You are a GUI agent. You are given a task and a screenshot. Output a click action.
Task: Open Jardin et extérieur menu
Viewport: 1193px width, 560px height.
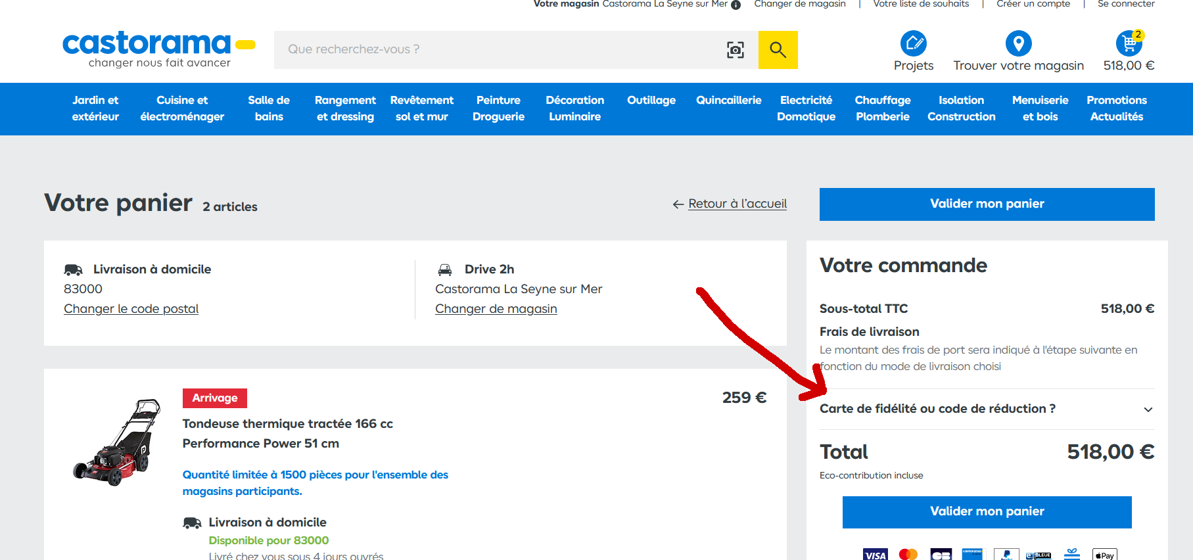(x=95, y=108)
